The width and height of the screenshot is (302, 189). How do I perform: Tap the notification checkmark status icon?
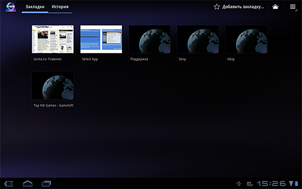pyautogui.click(x=250, y=184)
